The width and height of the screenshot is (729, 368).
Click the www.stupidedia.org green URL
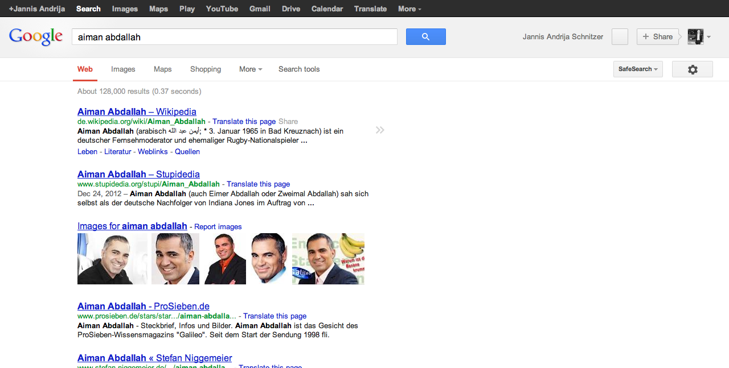(148, 184)
